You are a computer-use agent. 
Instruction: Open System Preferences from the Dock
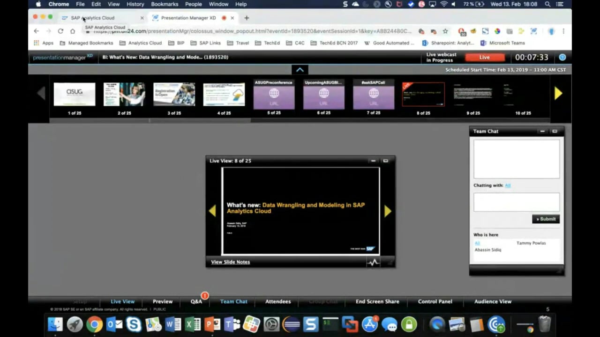coord(271,324)
